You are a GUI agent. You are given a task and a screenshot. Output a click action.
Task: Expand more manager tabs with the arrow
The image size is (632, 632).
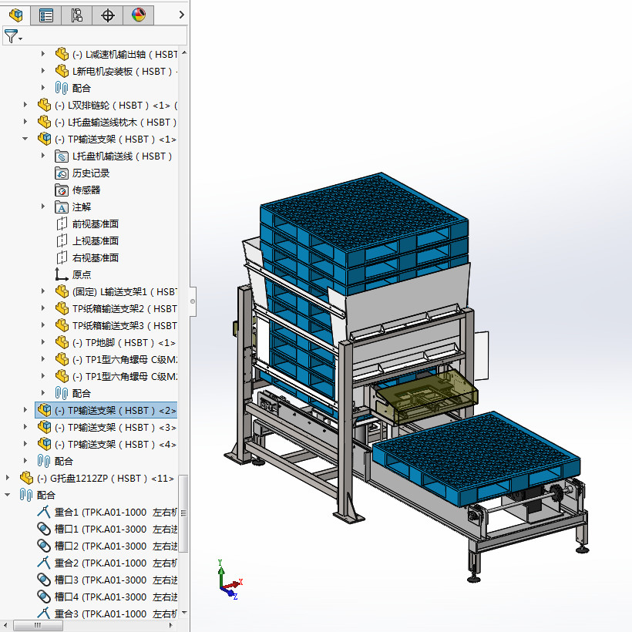click(x=181, y=15)
